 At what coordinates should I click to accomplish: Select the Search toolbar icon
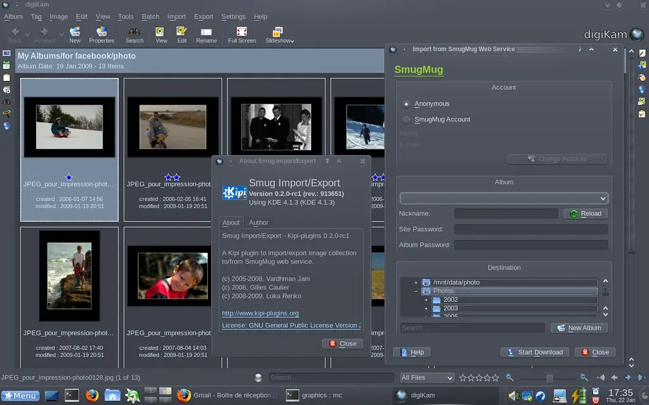pyautogui.click(x=134, y=32)
